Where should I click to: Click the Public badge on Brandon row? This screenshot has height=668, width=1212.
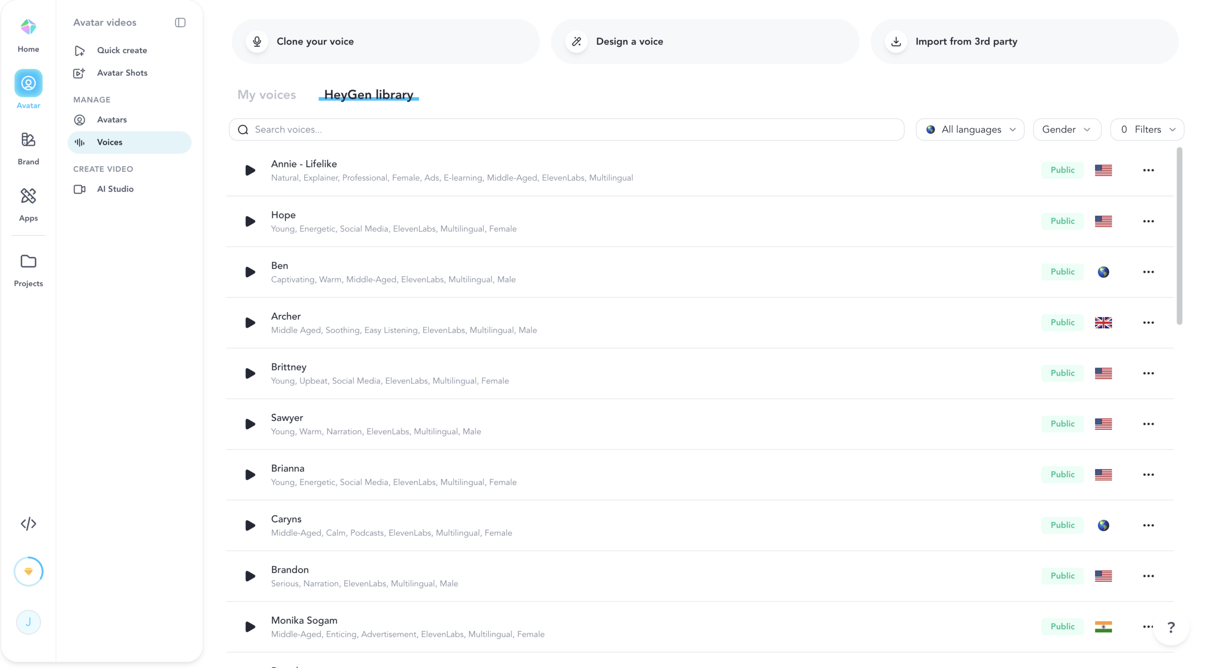1062,576
